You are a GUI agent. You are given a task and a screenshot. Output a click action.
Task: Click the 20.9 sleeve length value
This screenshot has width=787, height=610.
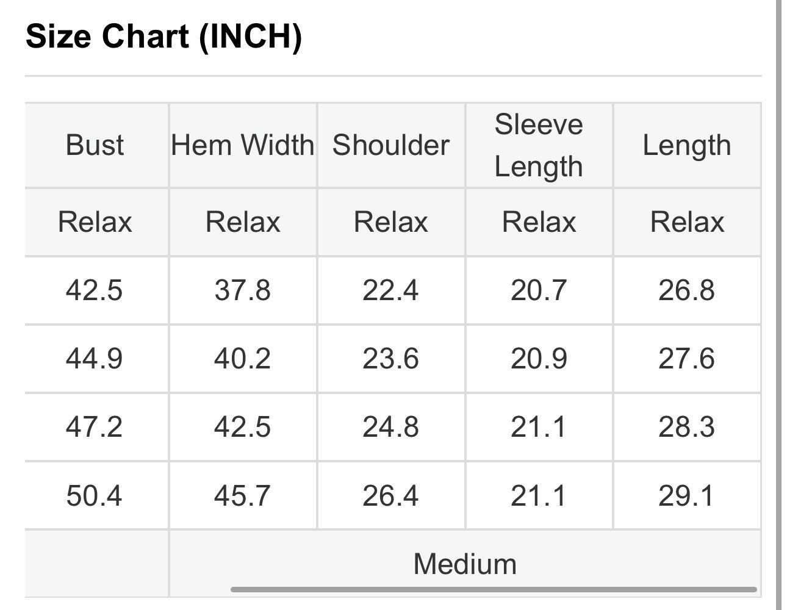click(539, 358)
